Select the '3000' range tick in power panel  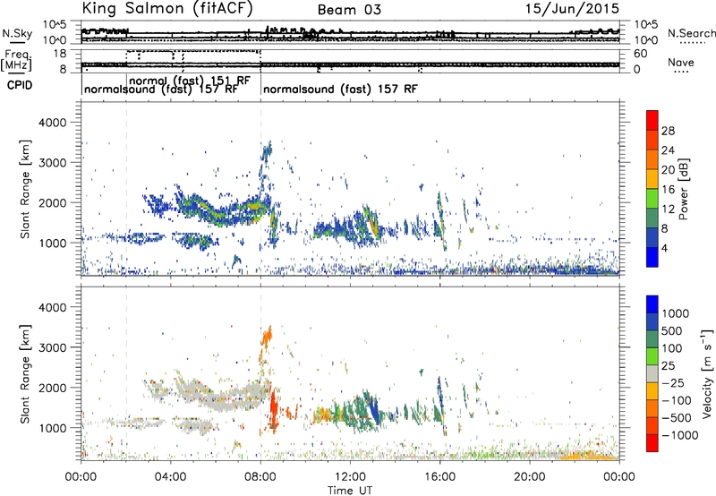52,163
